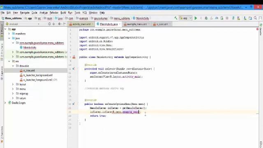The height and width of the screenshot is (148, 263).
Task: Click example_menu reference in inflate call
Action: click(x=131, y=112)
